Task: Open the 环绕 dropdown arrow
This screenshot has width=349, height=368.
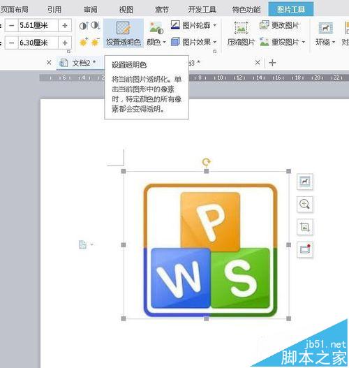Action: pos(334,42)
